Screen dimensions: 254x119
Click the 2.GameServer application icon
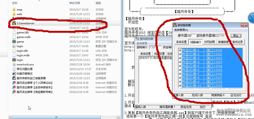coord(14,23)
